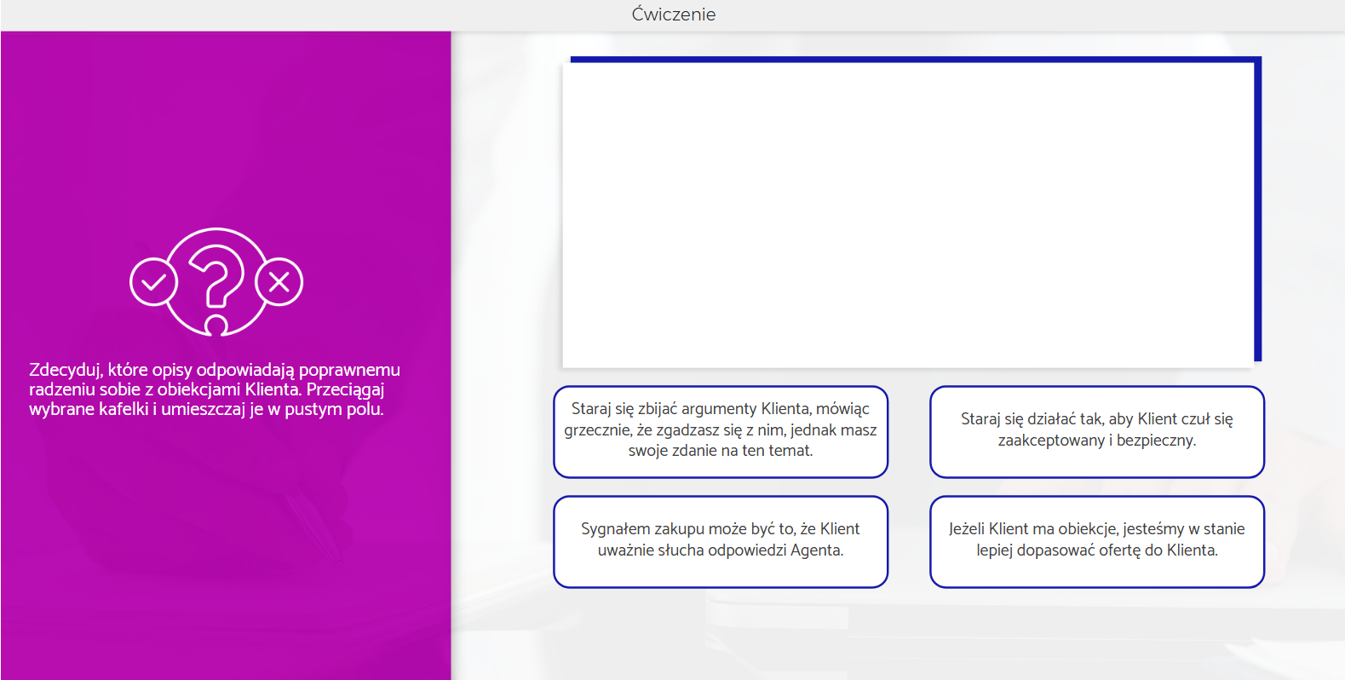The width and height of the screenshot is (1345, 680).
Task: Click the blue top border of the drop field
Action: click(x=911, y=60)
